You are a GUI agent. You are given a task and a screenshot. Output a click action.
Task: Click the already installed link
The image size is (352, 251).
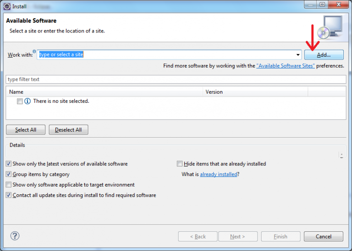point(218,174)
